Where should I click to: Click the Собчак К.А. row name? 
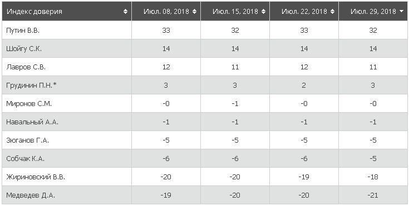pos(25,159)
